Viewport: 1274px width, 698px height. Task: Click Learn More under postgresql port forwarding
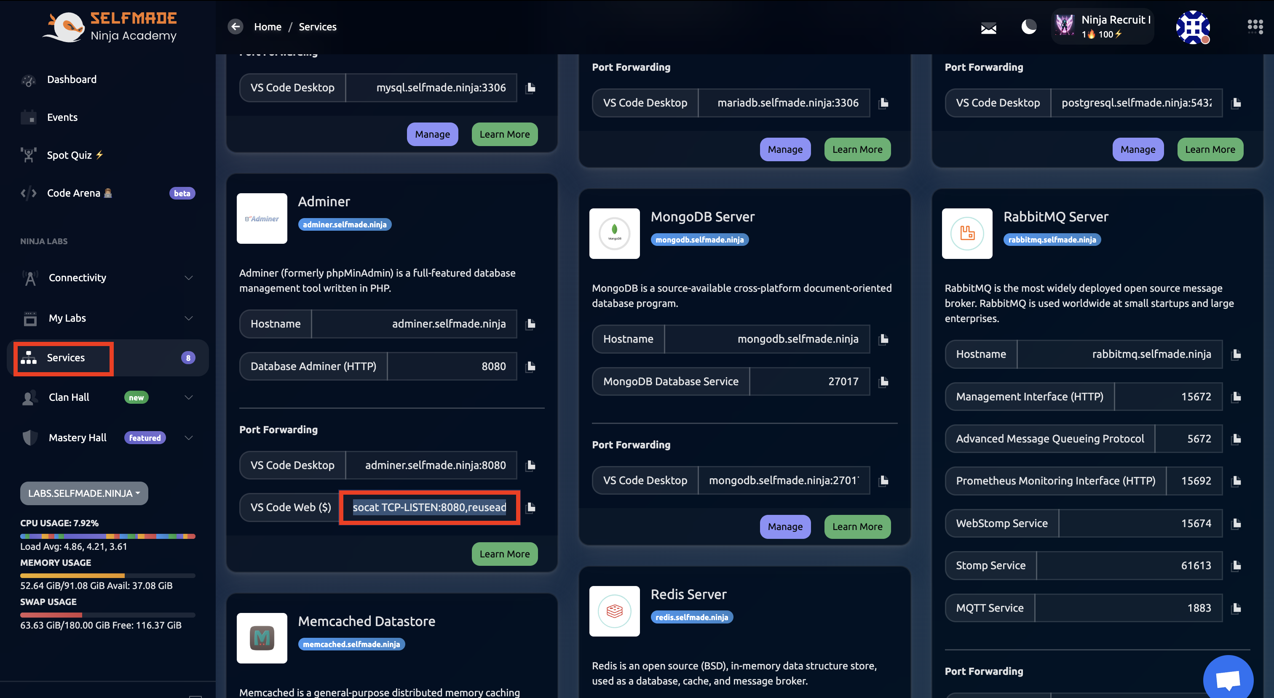tap(1210, 149)
